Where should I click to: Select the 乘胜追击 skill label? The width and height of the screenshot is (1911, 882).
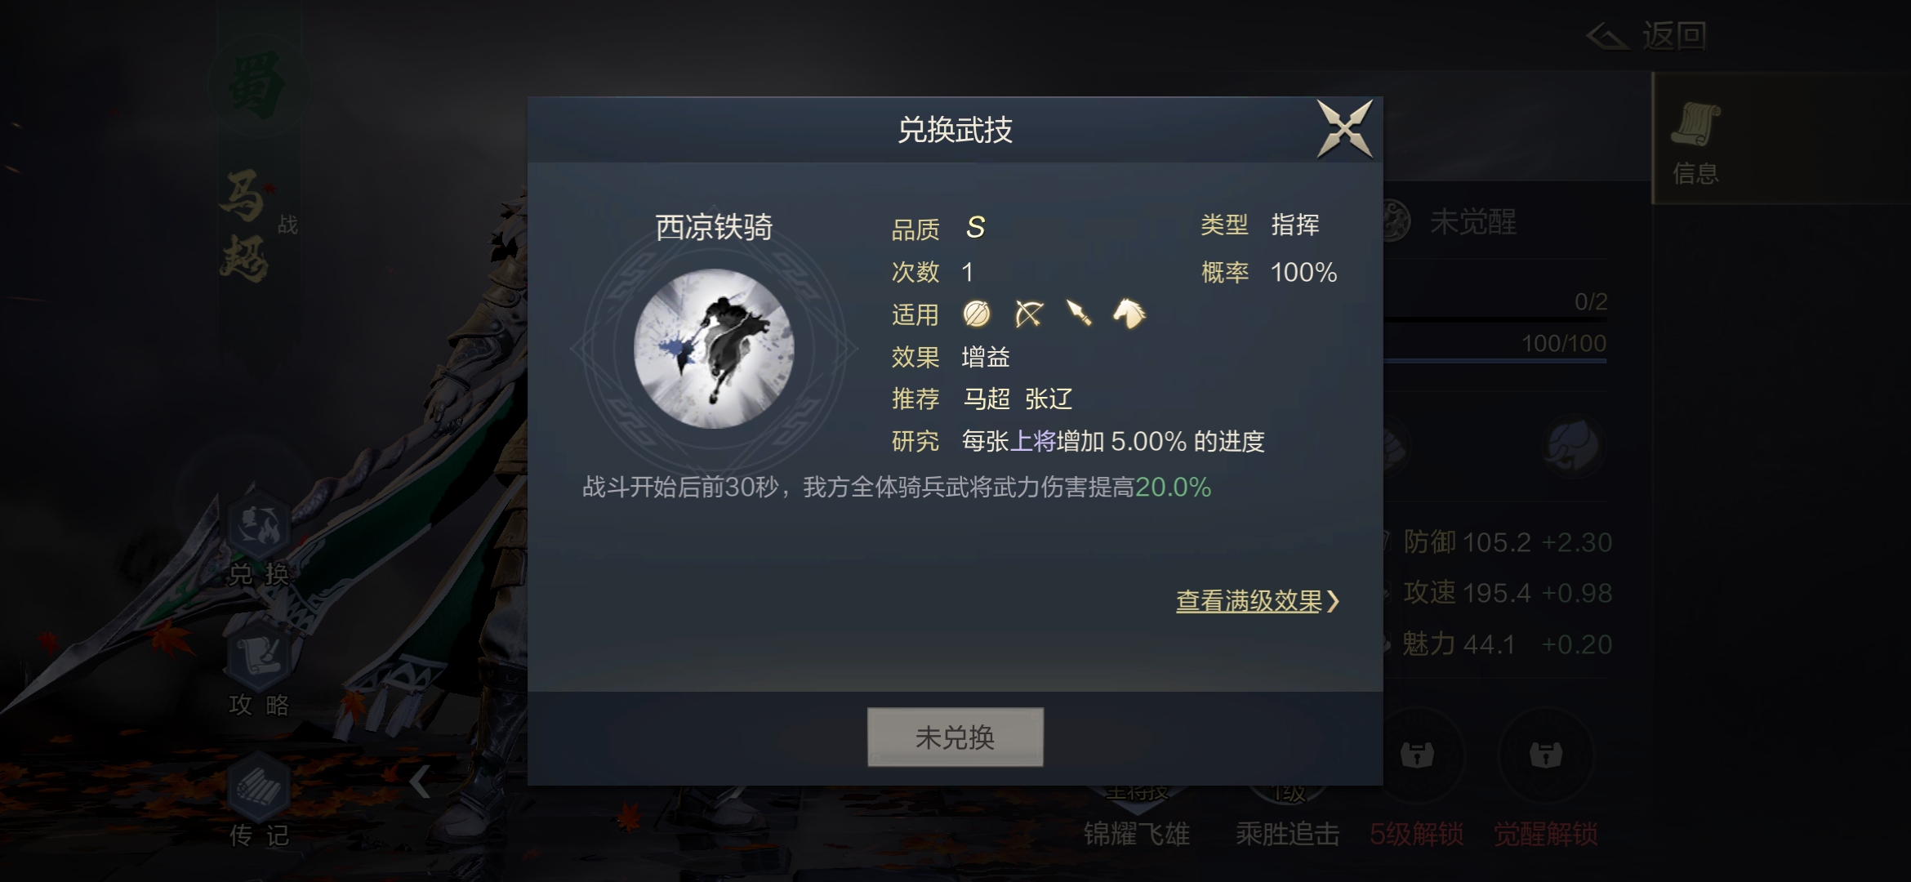click(x=1288, y=834)
